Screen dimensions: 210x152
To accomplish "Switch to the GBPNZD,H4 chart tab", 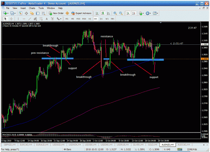I will [x=10, y=145].
